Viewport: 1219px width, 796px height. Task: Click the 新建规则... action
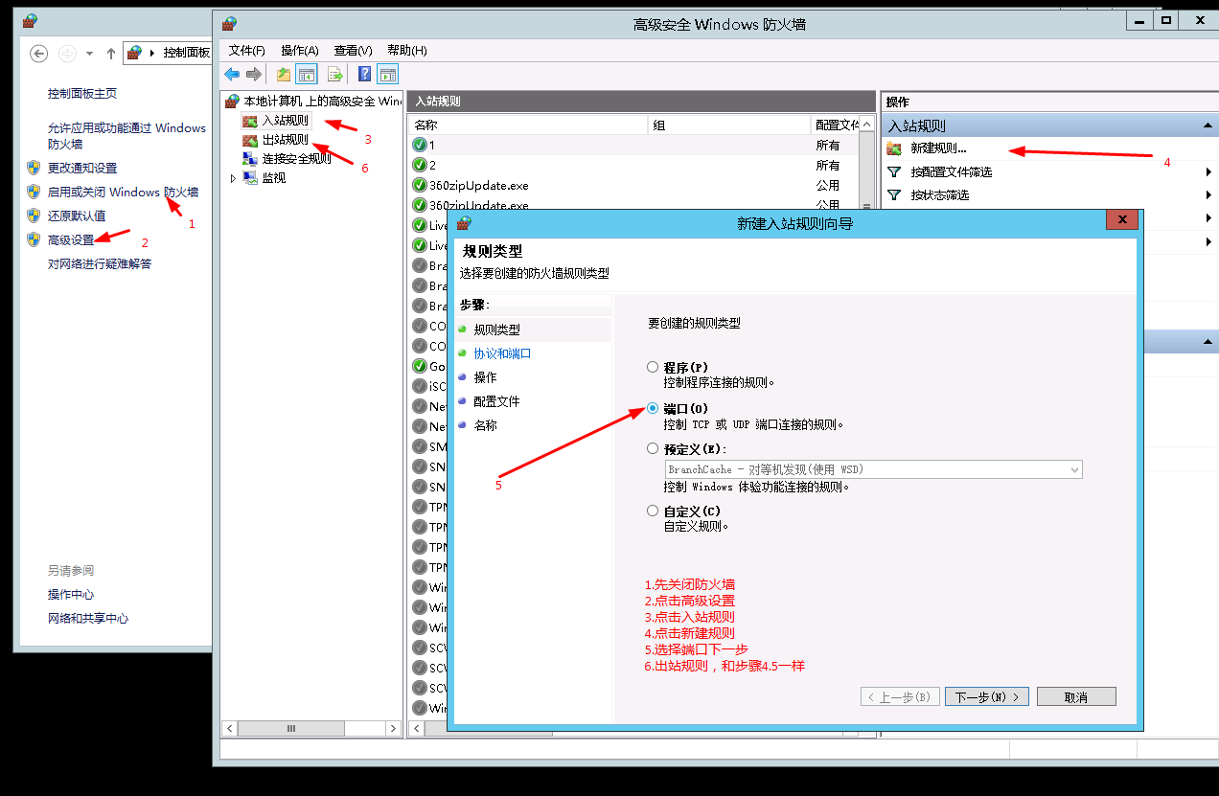click(938, 148)
